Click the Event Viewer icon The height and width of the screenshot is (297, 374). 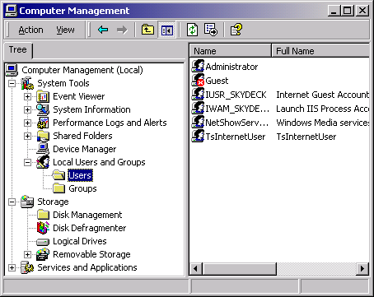coord(43,96)
